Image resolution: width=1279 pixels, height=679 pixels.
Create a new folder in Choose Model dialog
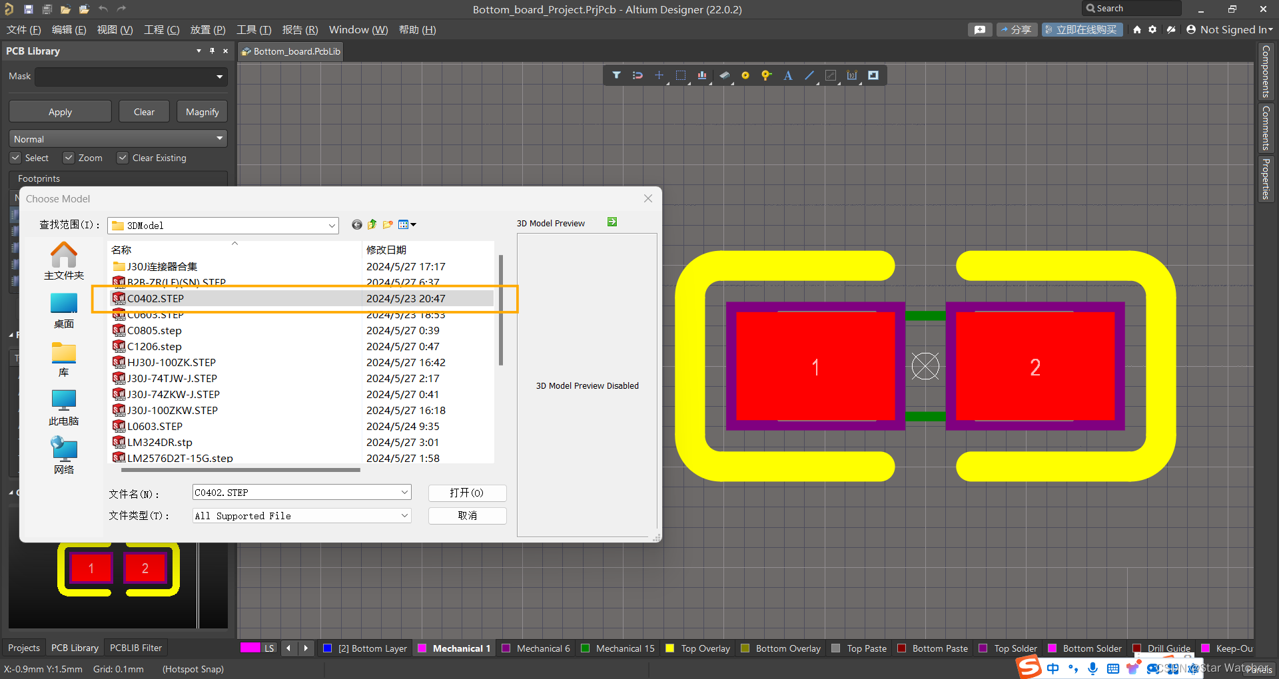388,225
